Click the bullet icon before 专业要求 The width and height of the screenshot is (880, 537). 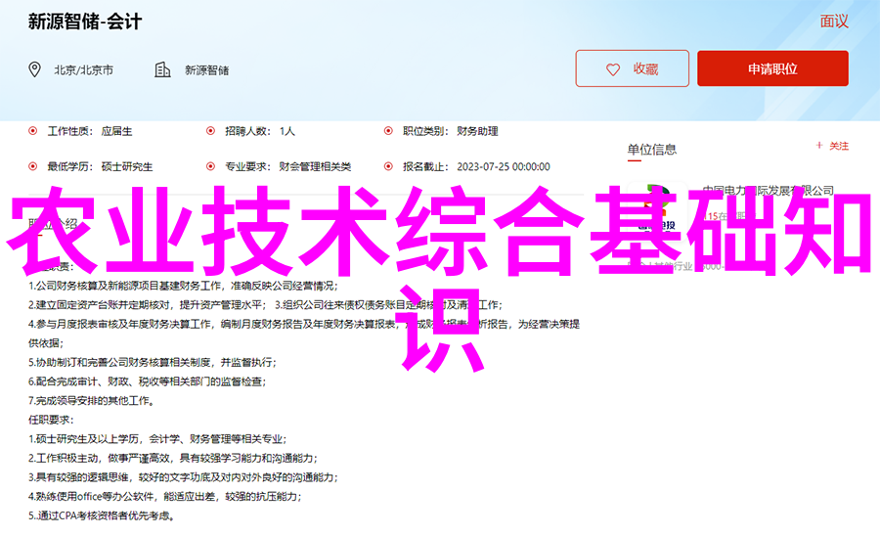coord(210,165)
